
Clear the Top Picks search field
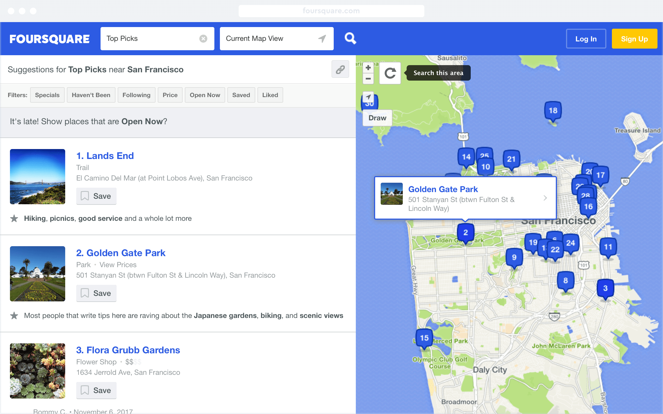[203, 39]
